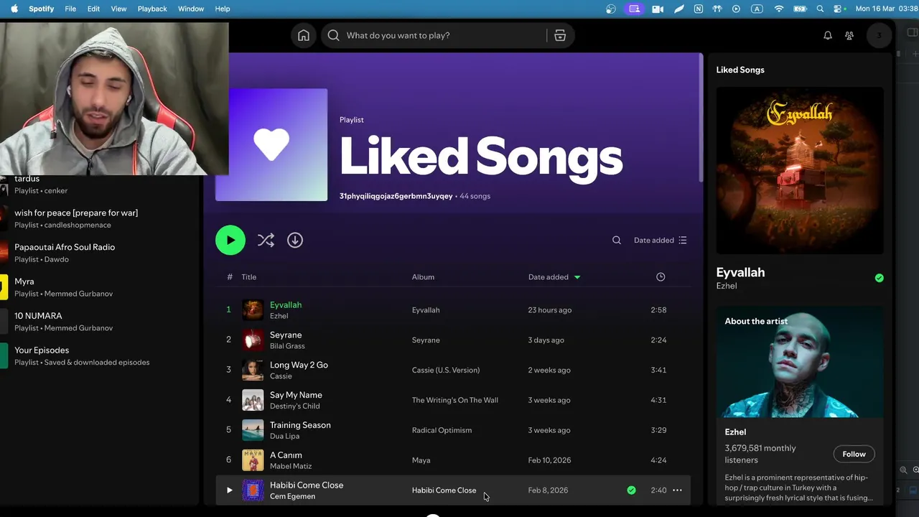The image size is (919, 517).
Task: Select the Seyrane track by Bilal Grass
Action: 453,340
